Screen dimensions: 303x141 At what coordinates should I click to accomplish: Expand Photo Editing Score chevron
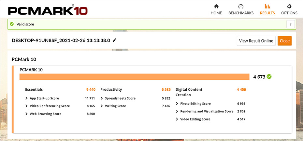point(177,103)
